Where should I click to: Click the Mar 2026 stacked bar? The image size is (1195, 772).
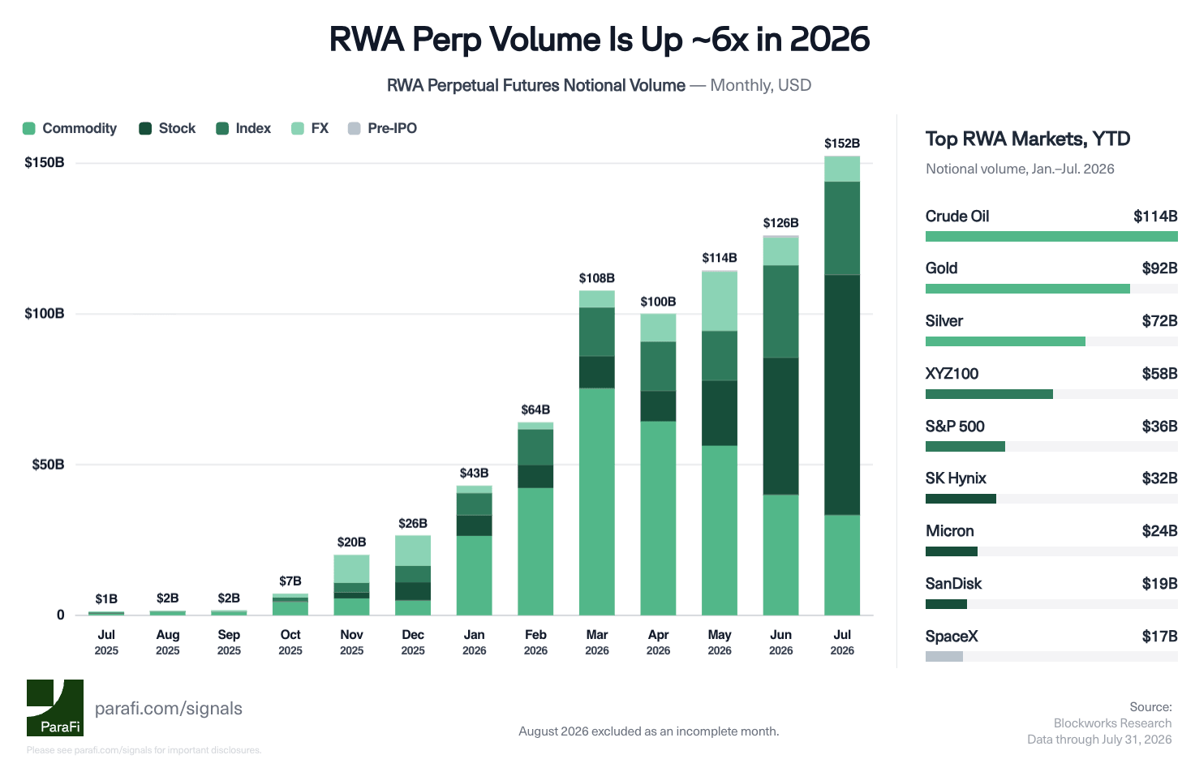597,452
